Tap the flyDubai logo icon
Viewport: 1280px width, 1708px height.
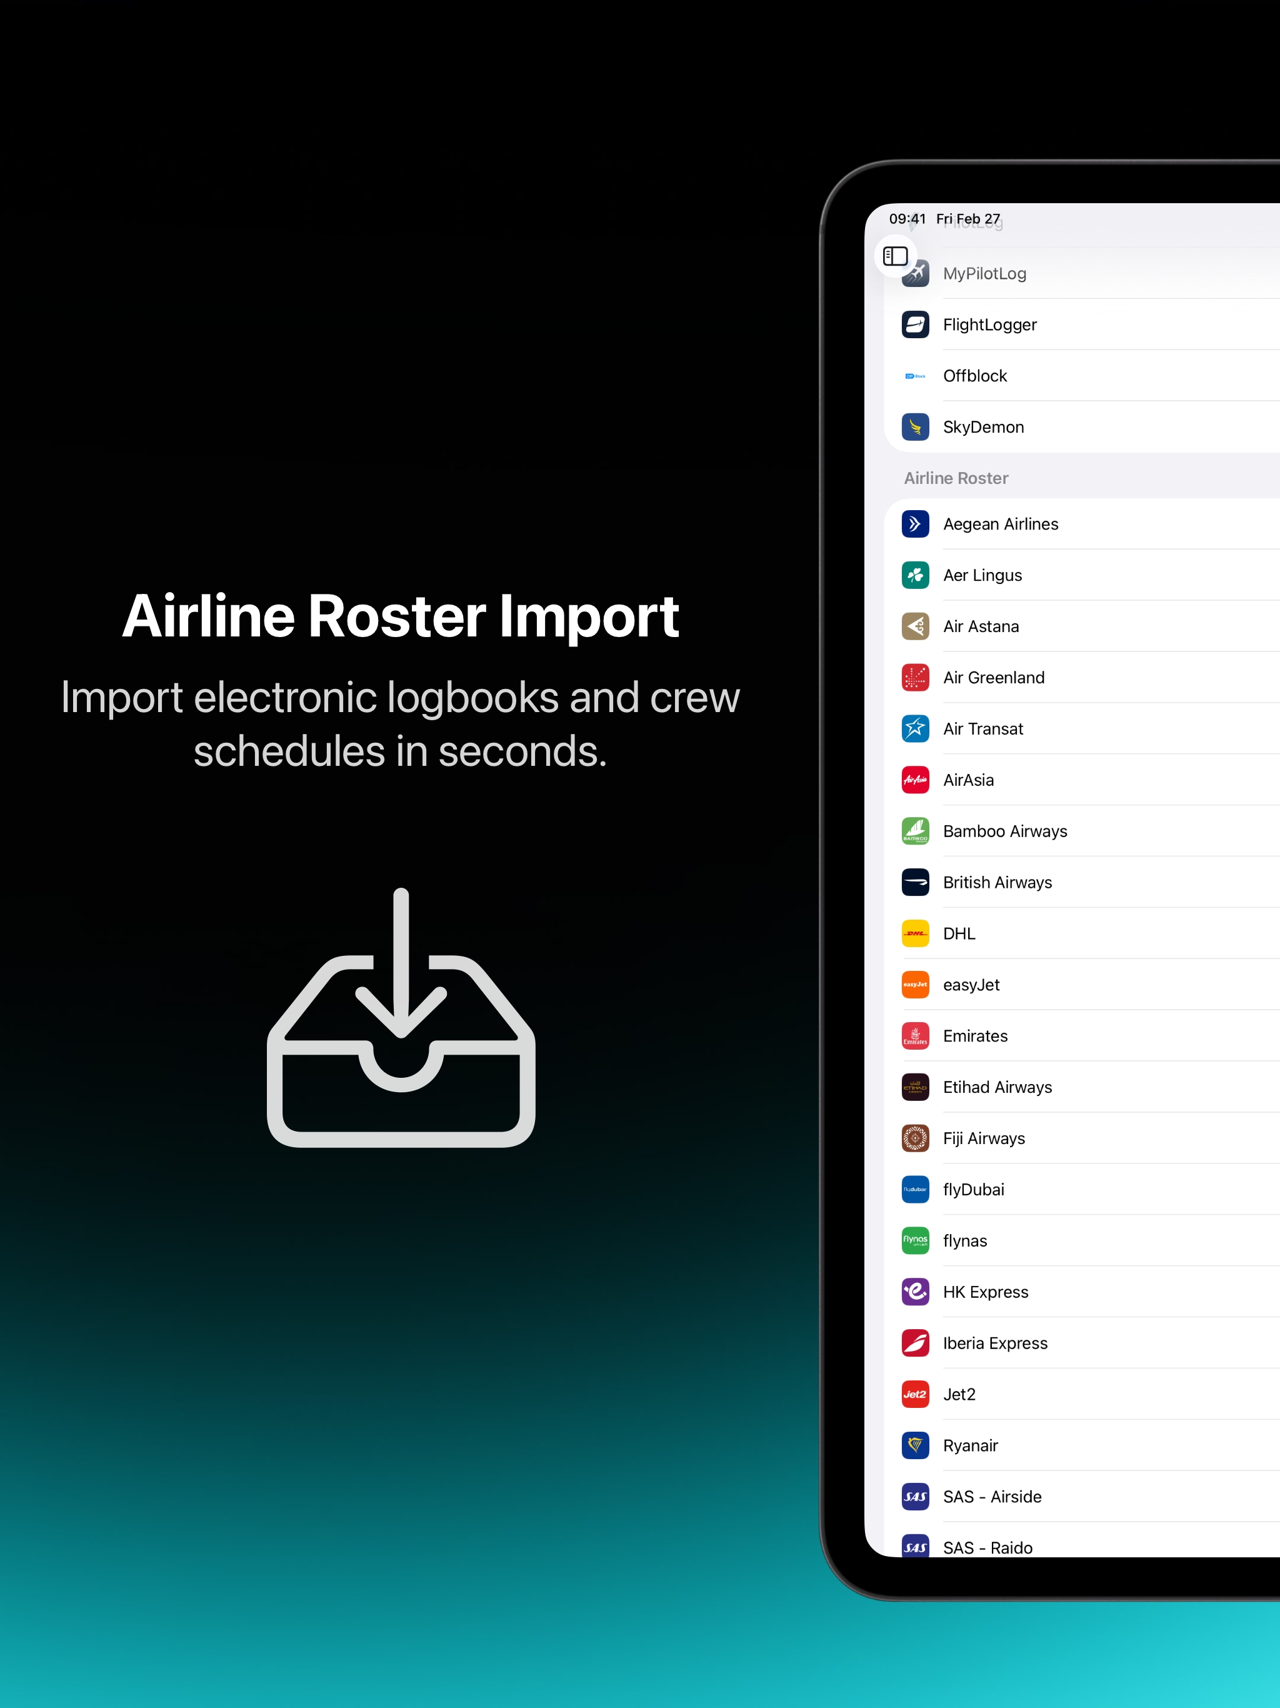(x=916, y=1190)
